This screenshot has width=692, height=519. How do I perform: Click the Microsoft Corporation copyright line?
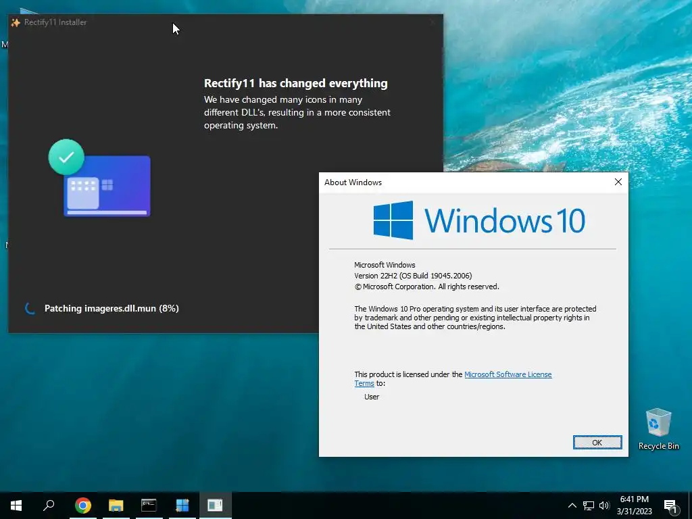pyautogui.click(x=426, y=287)
